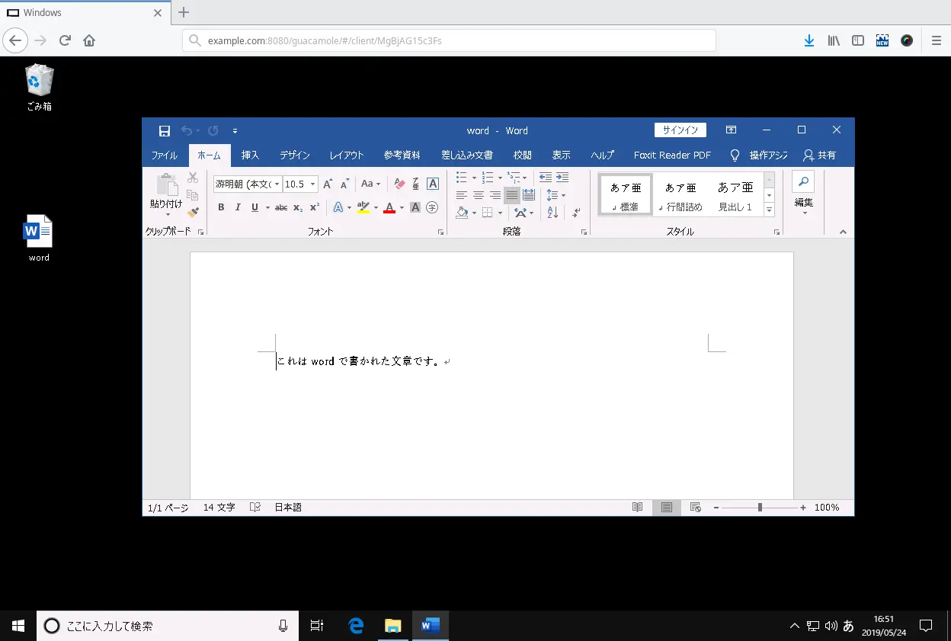
Task: Expand the styles gallery (More)
Action: [769, 210]
